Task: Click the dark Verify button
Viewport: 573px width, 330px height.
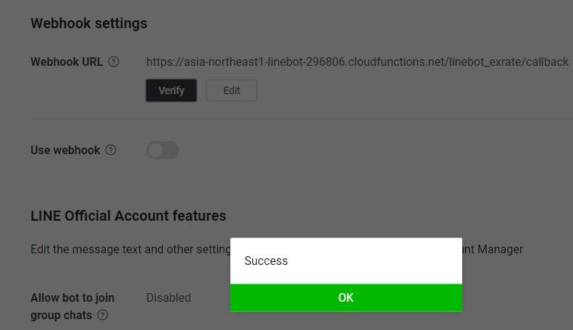Action: (x=171, y=90)
